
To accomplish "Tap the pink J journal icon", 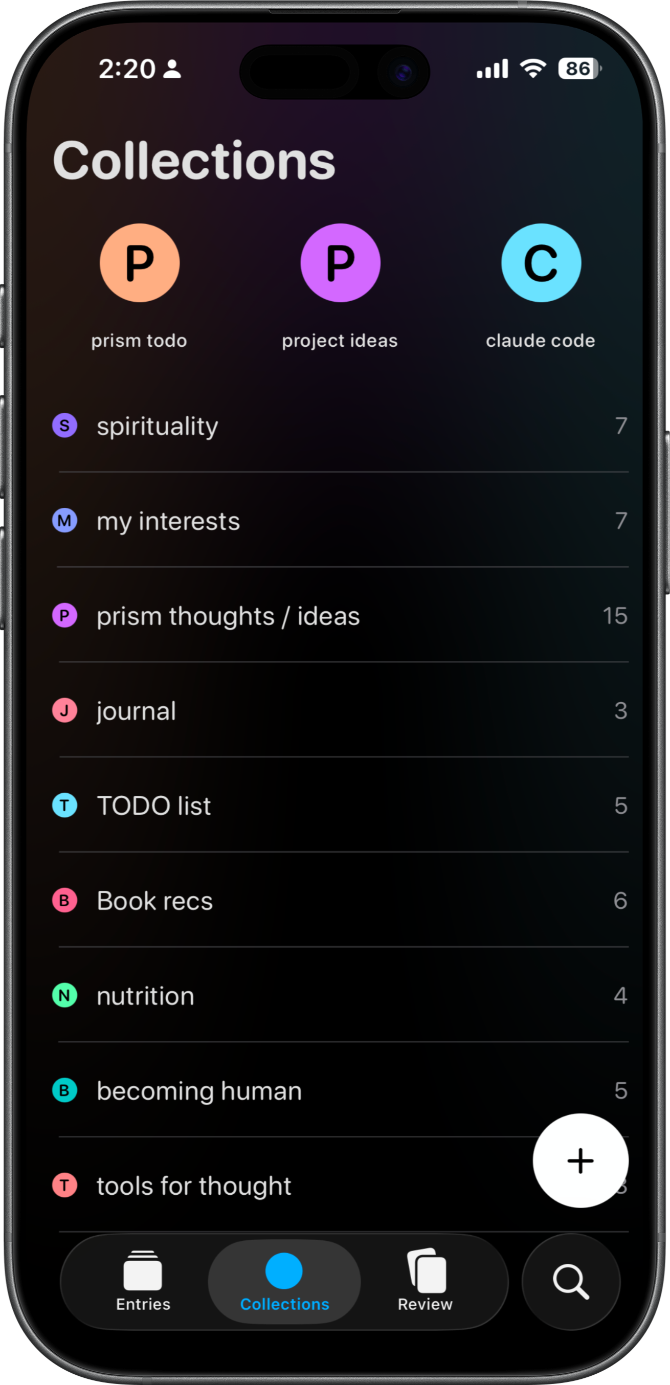I will tap(64, 710).
